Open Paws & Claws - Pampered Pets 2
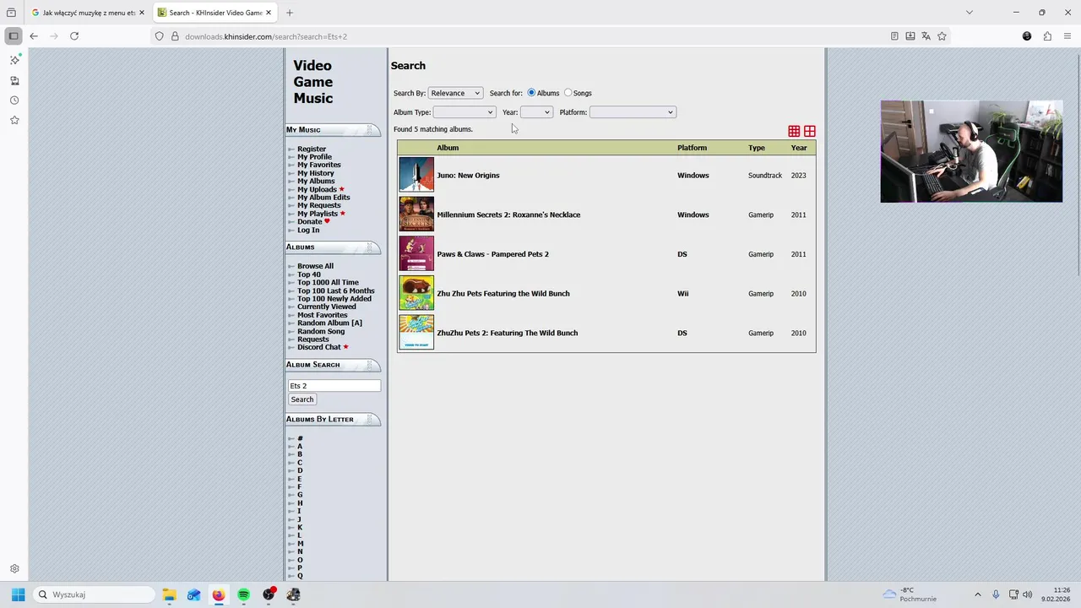This screenshot has width=1081, height=608. point(492,254)
